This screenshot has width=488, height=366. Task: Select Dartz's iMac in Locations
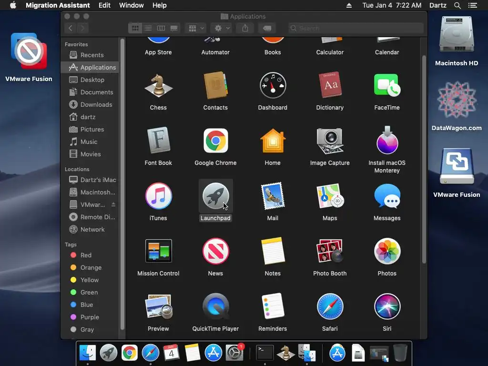[90, 180]
